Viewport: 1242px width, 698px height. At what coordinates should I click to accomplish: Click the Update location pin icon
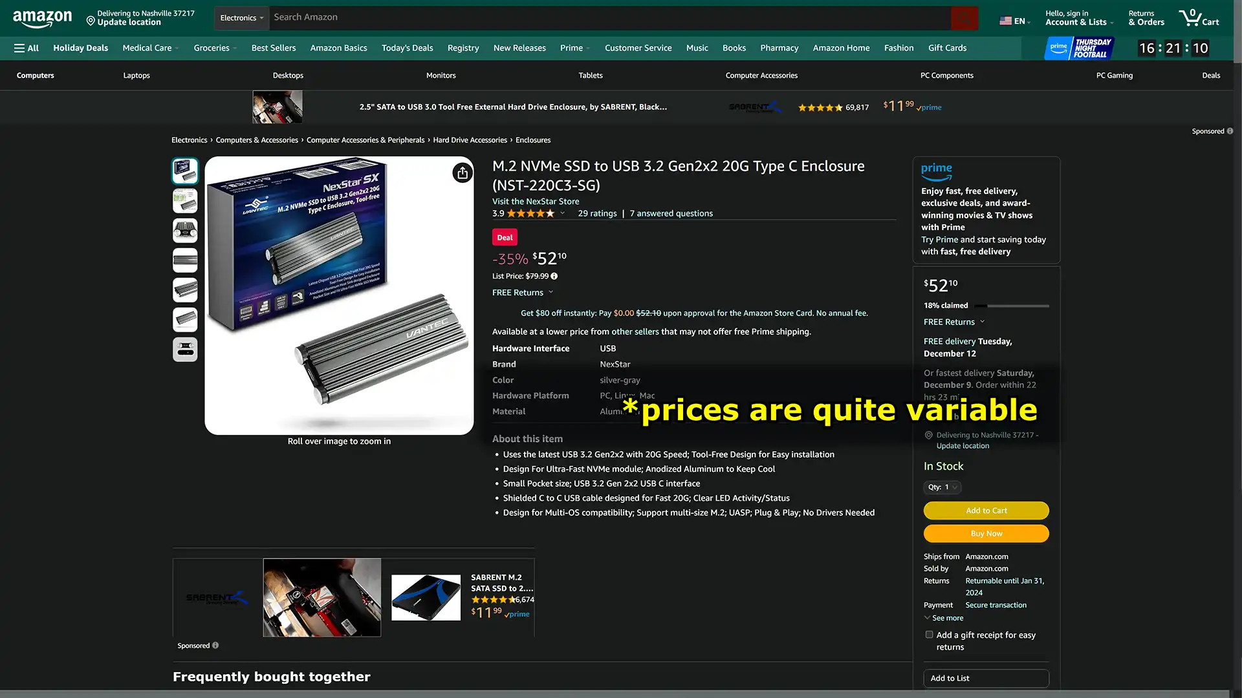(x=91, y=21)
